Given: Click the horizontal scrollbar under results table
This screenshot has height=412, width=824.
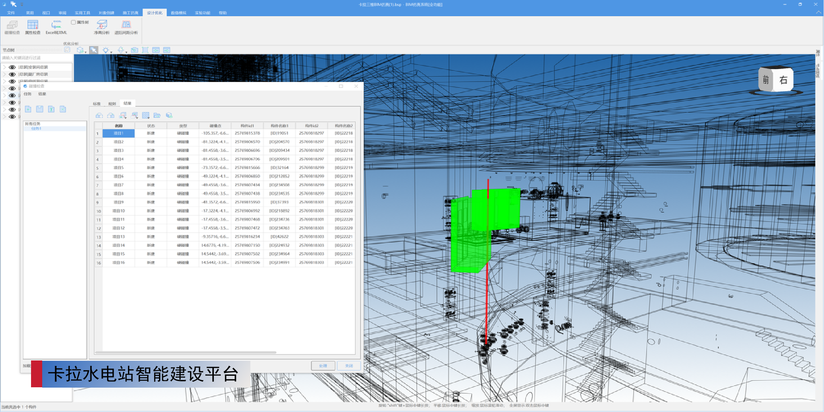Looking at the screenshot, I should coord(186,352).
